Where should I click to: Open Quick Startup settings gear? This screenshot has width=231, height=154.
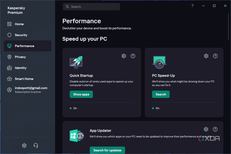124,56
